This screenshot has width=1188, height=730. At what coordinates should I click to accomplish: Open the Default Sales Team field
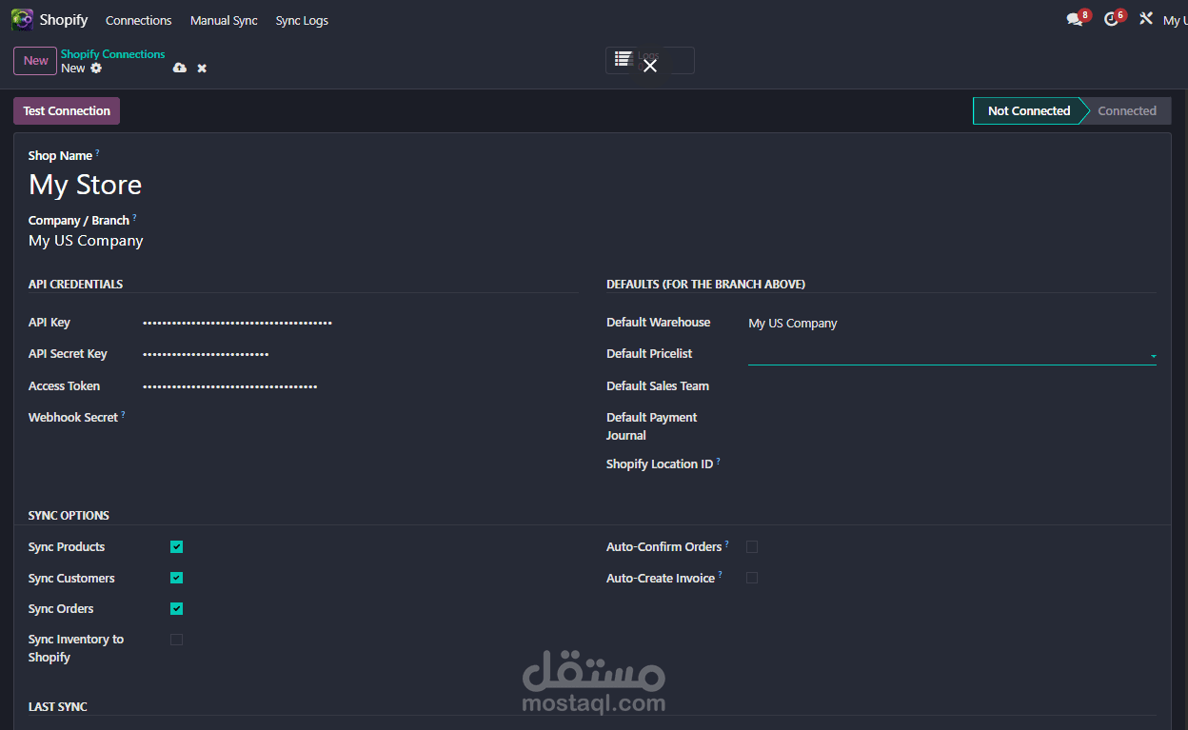(952, 386)
